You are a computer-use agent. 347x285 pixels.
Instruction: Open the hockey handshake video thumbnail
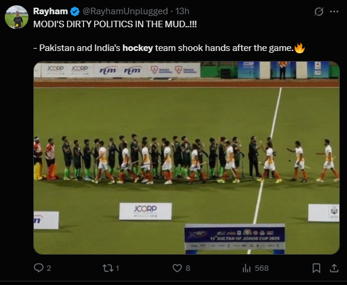pyautogui.click(x=187, y=158)
